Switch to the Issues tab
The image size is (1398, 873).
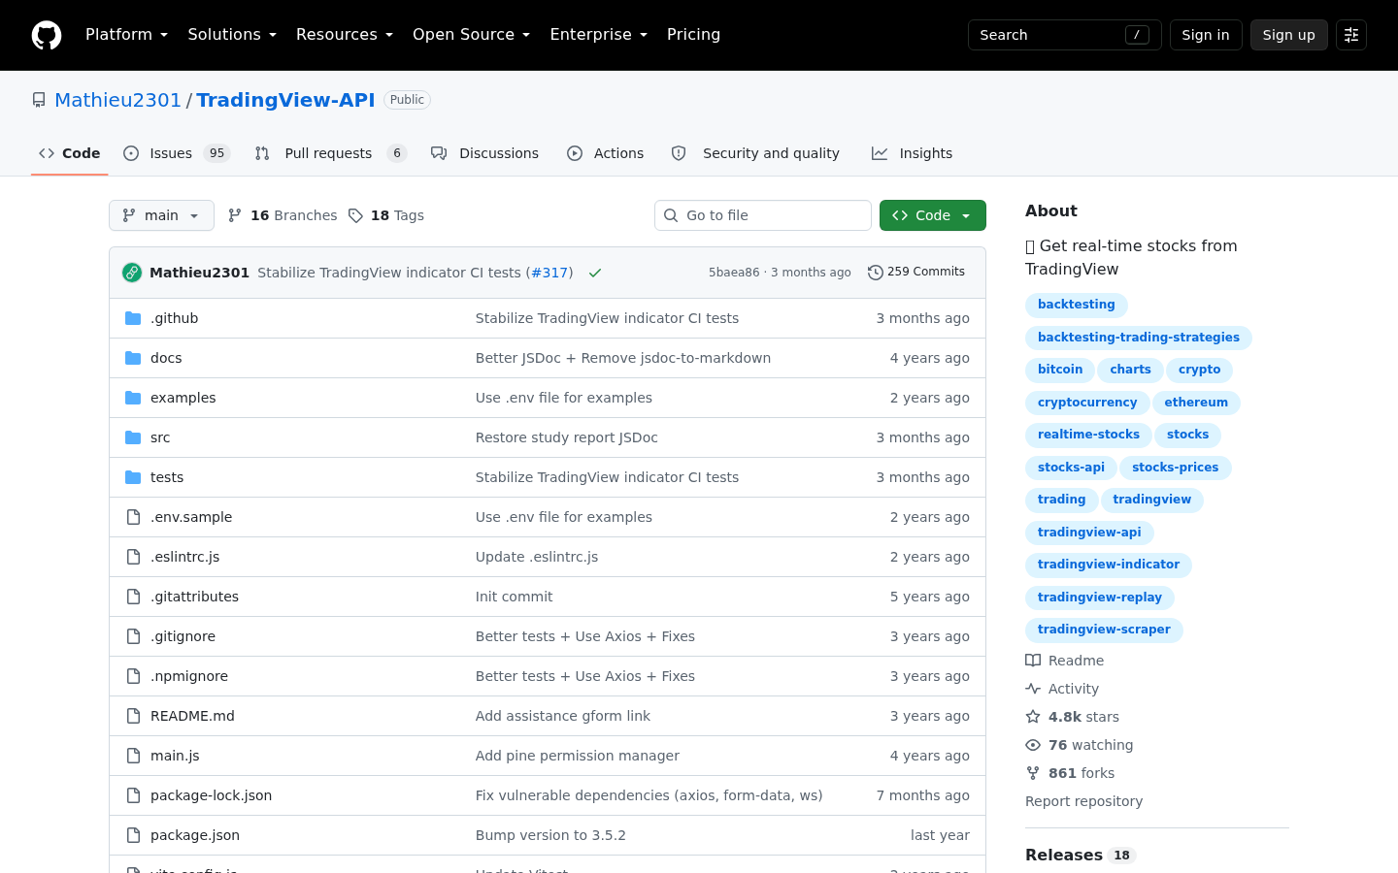click(x=176, y=153)
